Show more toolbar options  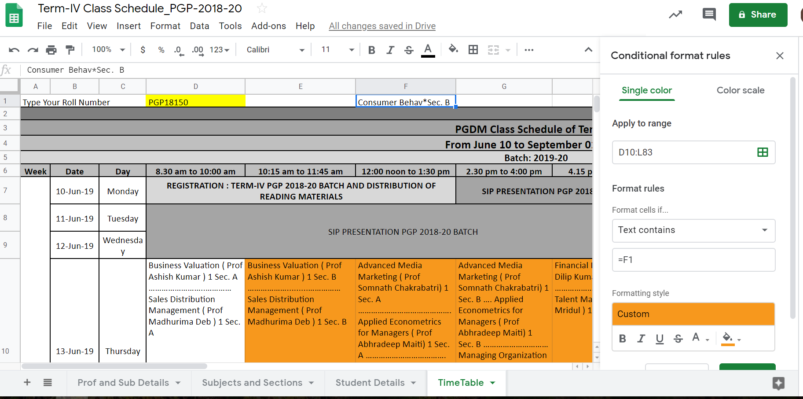tap(529, 50)
